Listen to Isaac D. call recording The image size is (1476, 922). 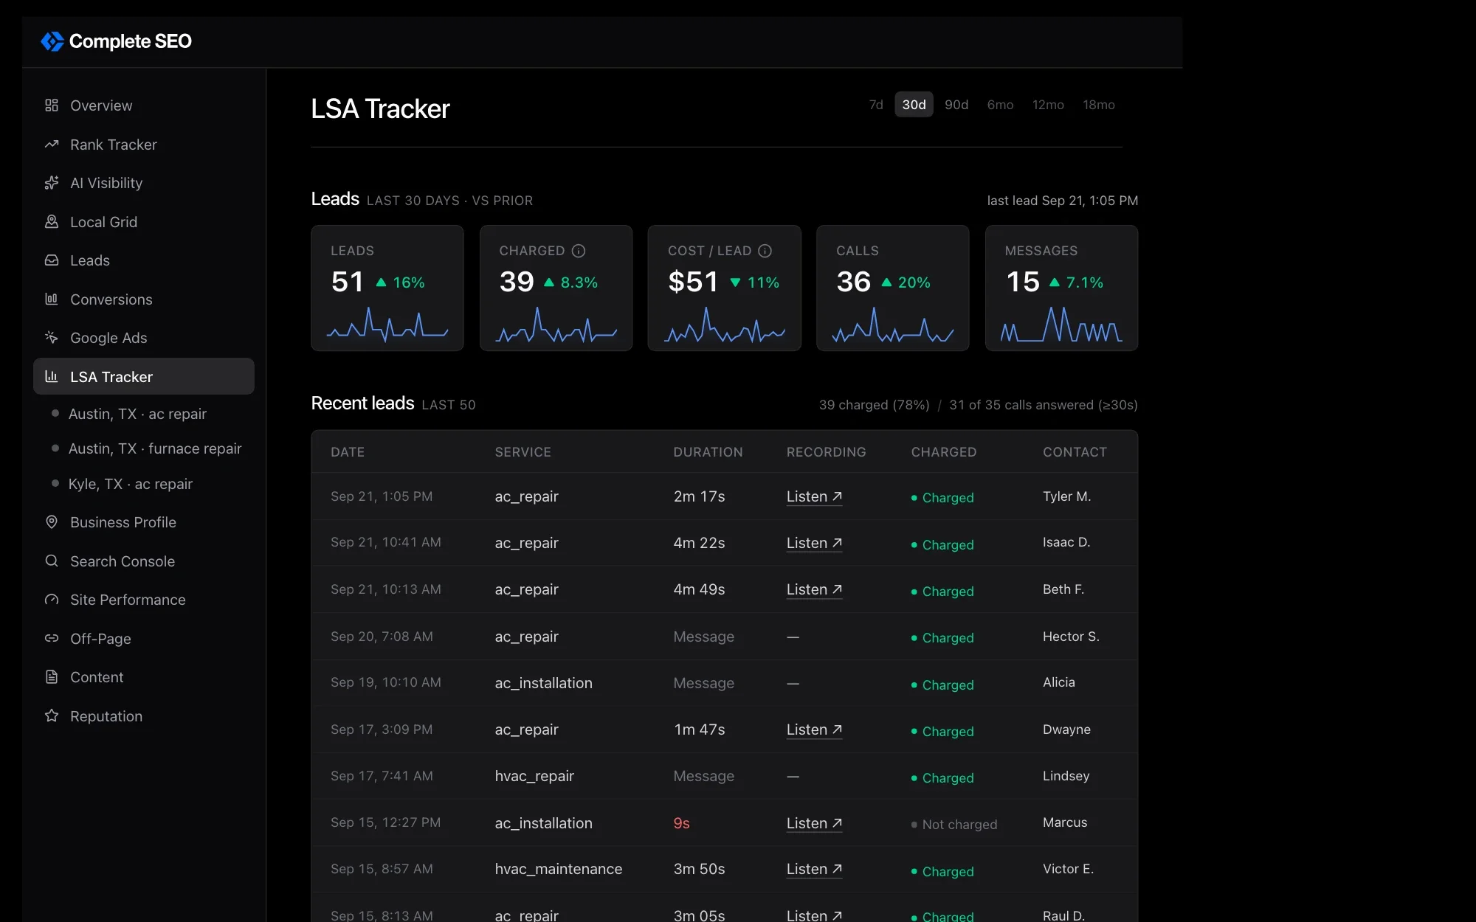pos(814,543)
